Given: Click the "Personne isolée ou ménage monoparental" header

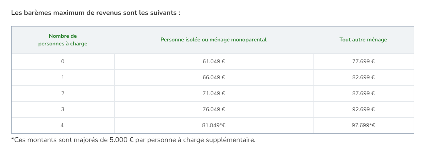Looking at the screenshot, I should 213,40.
